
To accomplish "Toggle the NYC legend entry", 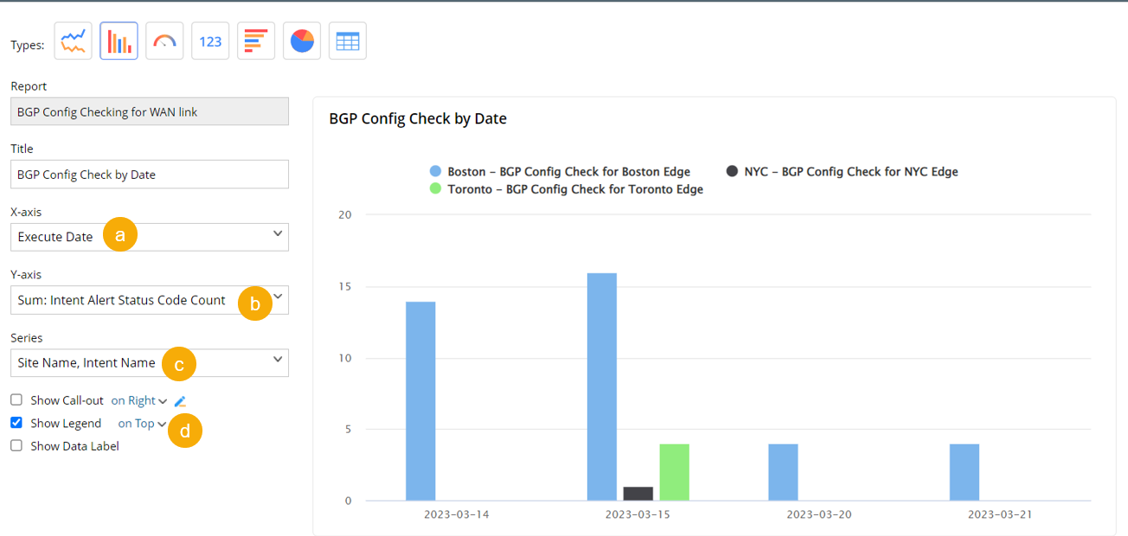I will tap(843, 172).
